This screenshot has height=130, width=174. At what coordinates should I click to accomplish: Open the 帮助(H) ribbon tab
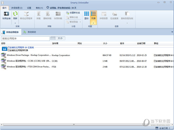[39, 8]
